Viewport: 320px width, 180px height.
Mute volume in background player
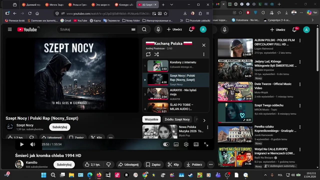point(33,144)
